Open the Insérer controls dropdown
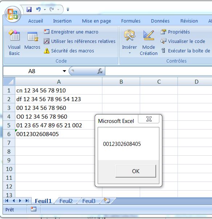Screen dimensions: 212x219 (129, 42)
